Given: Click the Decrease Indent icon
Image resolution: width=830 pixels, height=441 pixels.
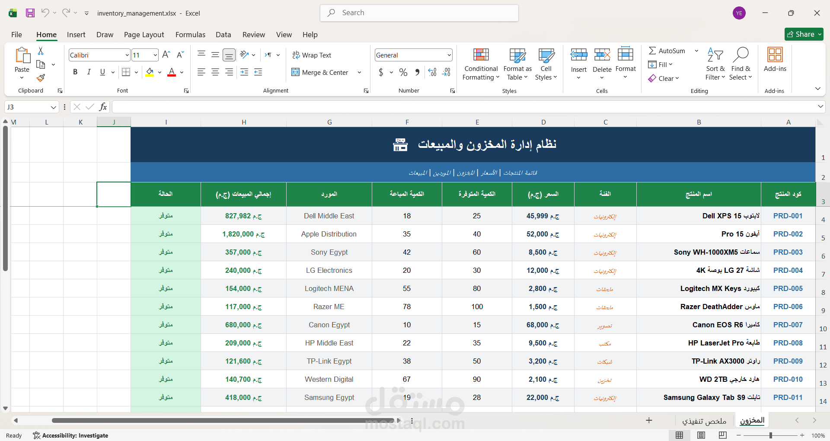Looking at the screenshot, I should (x=258, y=72).
